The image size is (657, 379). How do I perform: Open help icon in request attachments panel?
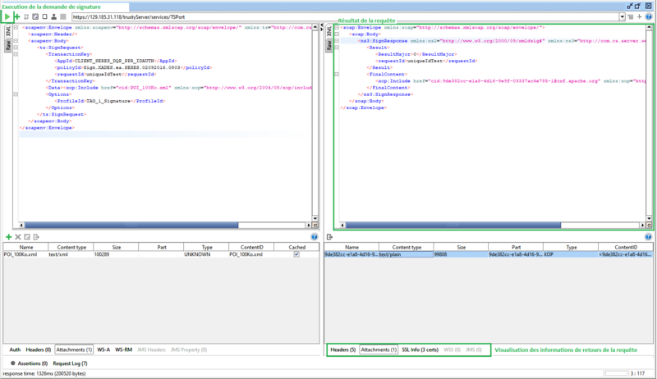click(315, 237)
